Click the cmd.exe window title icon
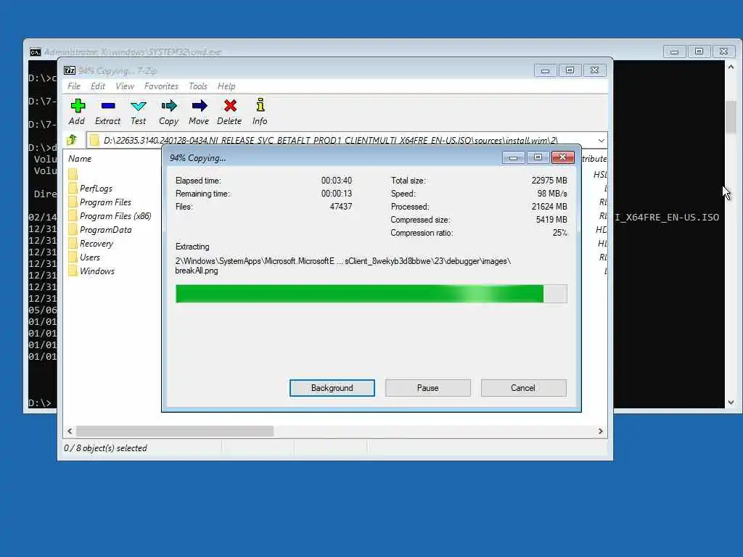743x557 pixels. [x=35, y=51]
